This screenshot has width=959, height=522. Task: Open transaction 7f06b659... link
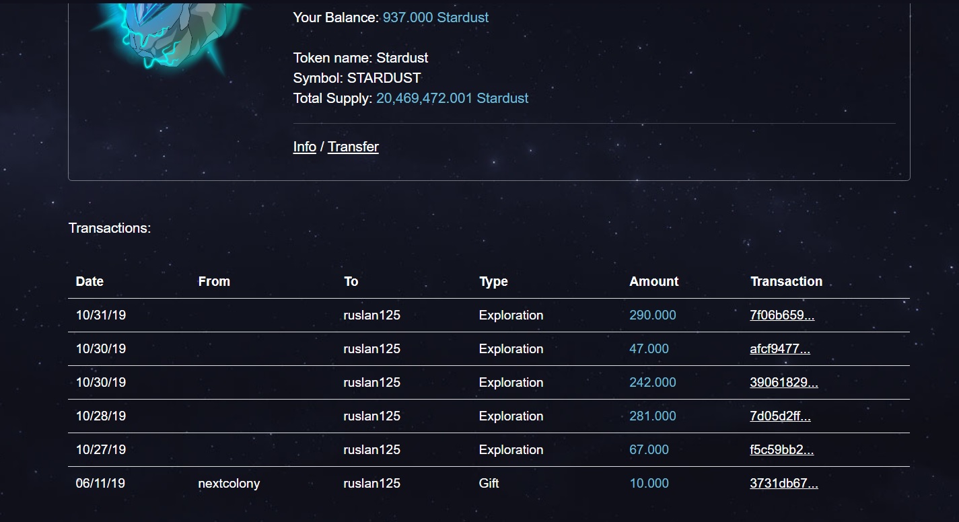(782, 315)
